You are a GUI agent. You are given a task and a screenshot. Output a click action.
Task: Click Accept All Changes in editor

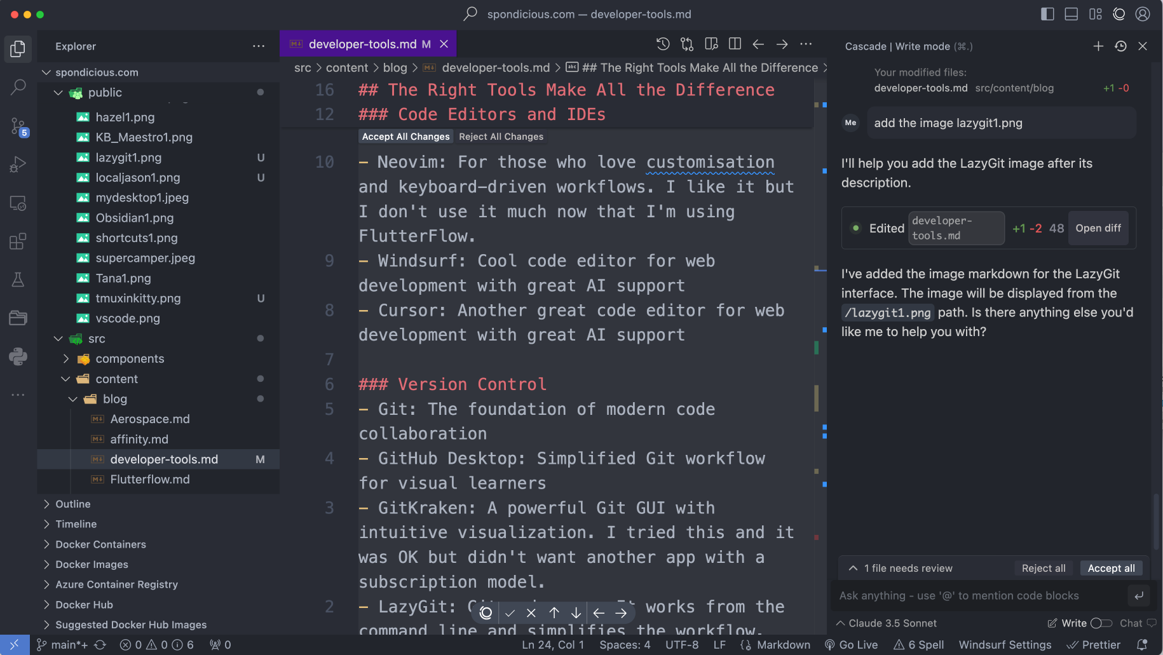pyautogui.click(x=405, y=137)
